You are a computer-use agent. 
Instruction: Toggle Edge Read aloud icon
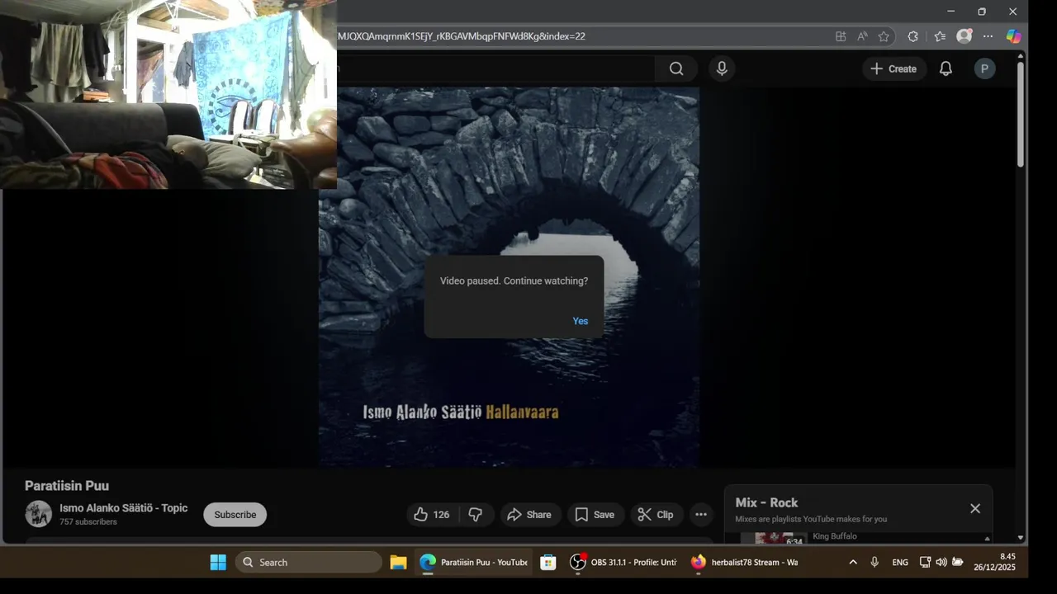[x=862, y=36]
